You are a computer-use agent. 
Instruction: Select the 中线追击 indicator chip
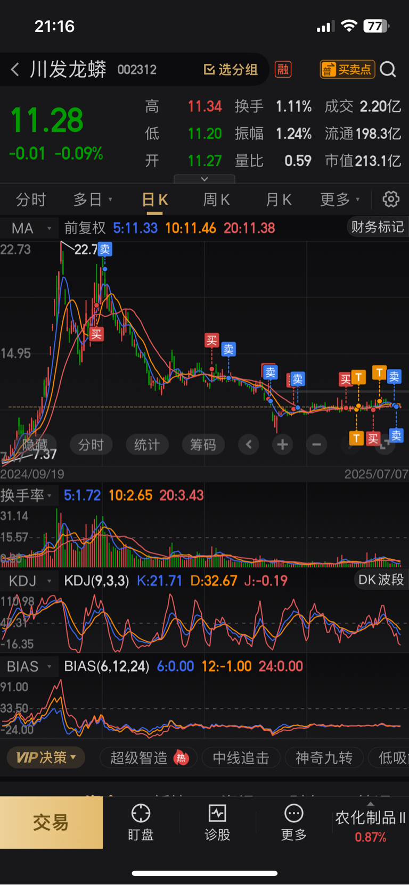click(x=241, y=758)
